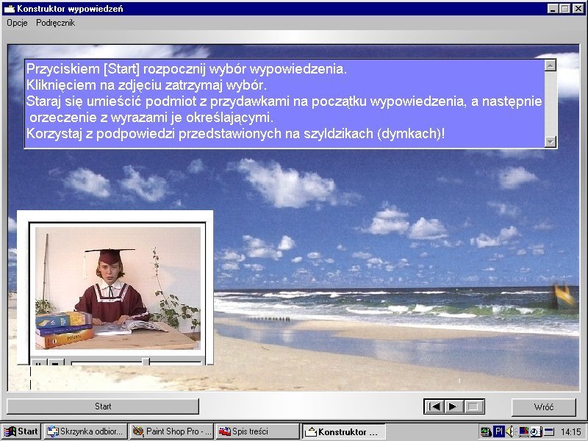The image size is (588, 441).
Task: Stop the video clip in the player
Action: click(x=54, y=362)
